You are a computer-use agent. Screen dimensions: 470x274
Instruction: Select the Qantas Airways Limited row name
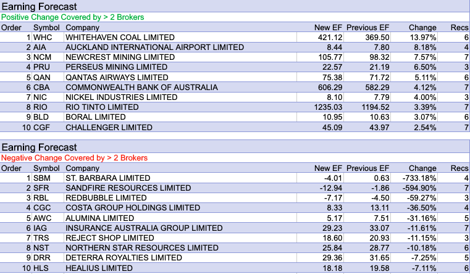pyautogui.click(x=116, y=78)
